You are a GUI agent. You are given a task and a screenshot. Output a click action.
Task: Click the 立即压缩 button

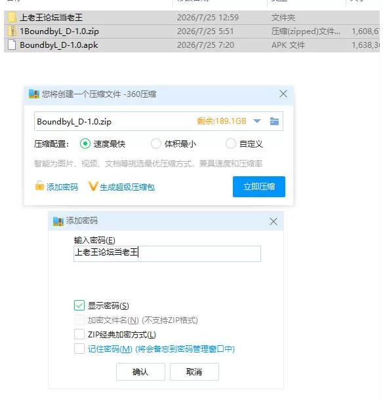(259, 187)
